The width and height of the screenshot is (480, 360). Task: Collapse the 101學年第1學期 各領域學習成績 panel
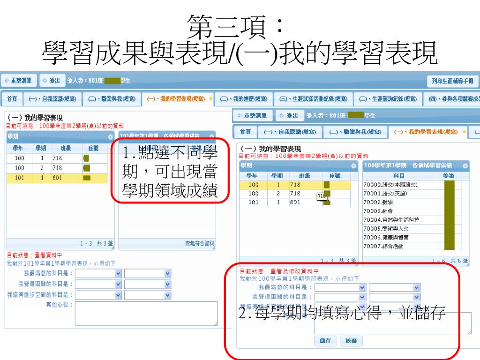[x=212, y=136]
